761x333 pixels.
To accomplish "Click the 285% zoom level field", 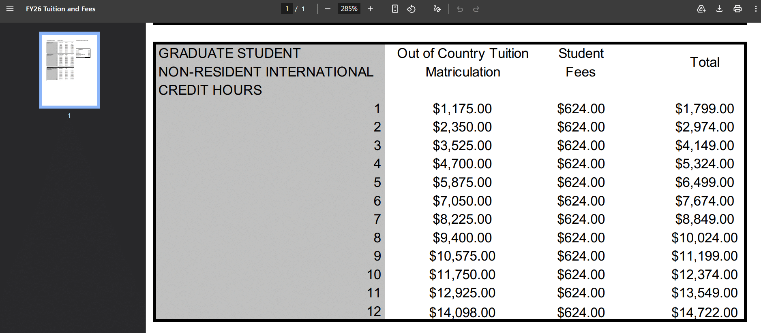I will pyautogui.click(x=349, y=9).
